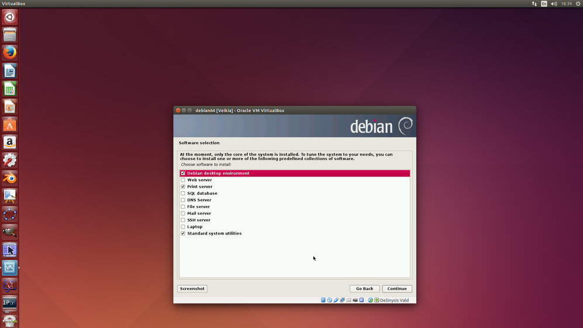Open Ubuntu Software Center
583x328 pixels.
[9, 125]
